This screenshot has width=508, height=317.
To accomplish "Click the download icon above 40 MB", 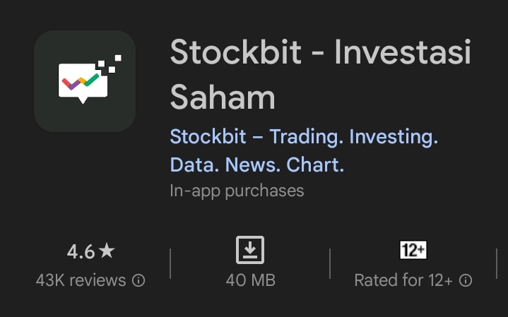I will click(x=250, y=250).
